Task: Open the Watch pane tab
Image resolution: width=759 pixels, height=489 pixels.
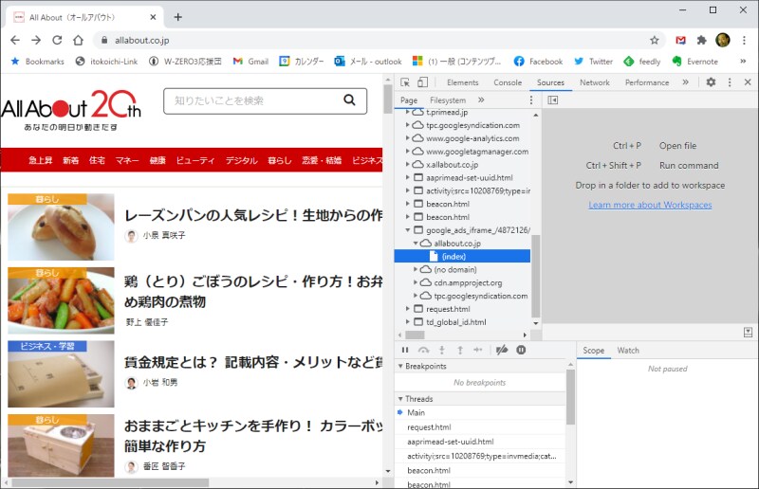Action: point(628,351)
